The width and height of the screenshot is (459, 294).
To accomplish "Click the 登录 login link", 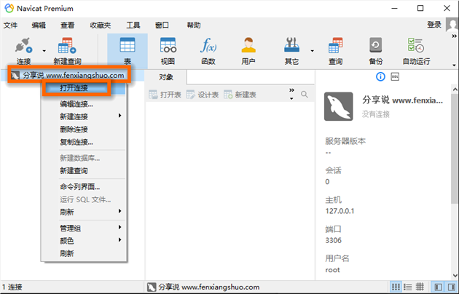I will 434,25.
